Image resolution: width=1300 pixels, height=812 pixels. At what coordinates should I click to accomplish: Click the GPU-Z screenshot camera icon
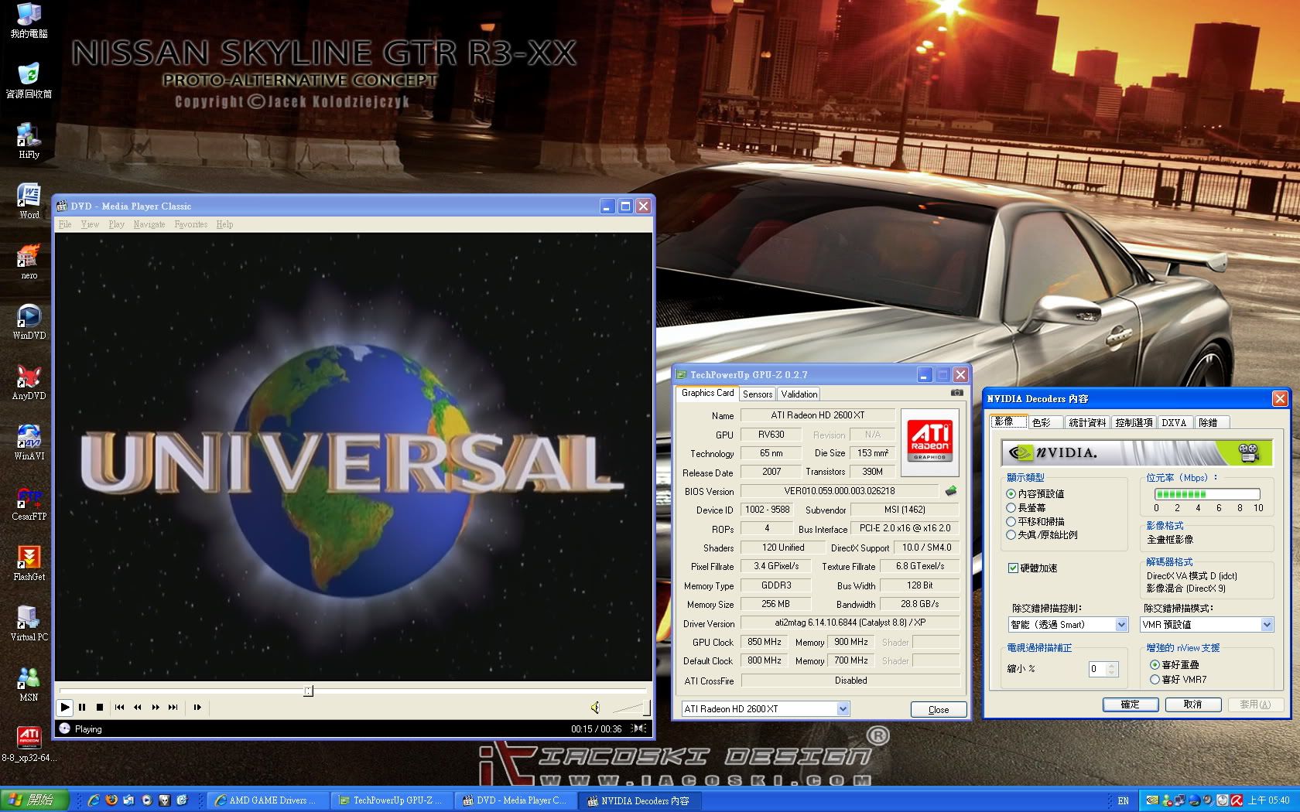[x=957, y=393]
